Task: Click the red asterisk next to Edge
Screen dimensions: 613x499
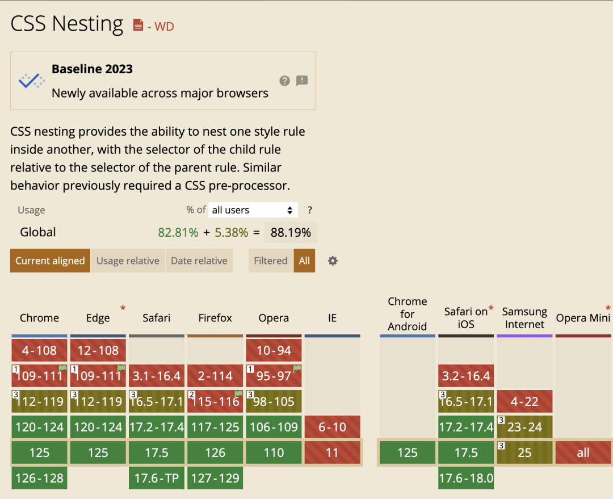Action: click(123, 308)
